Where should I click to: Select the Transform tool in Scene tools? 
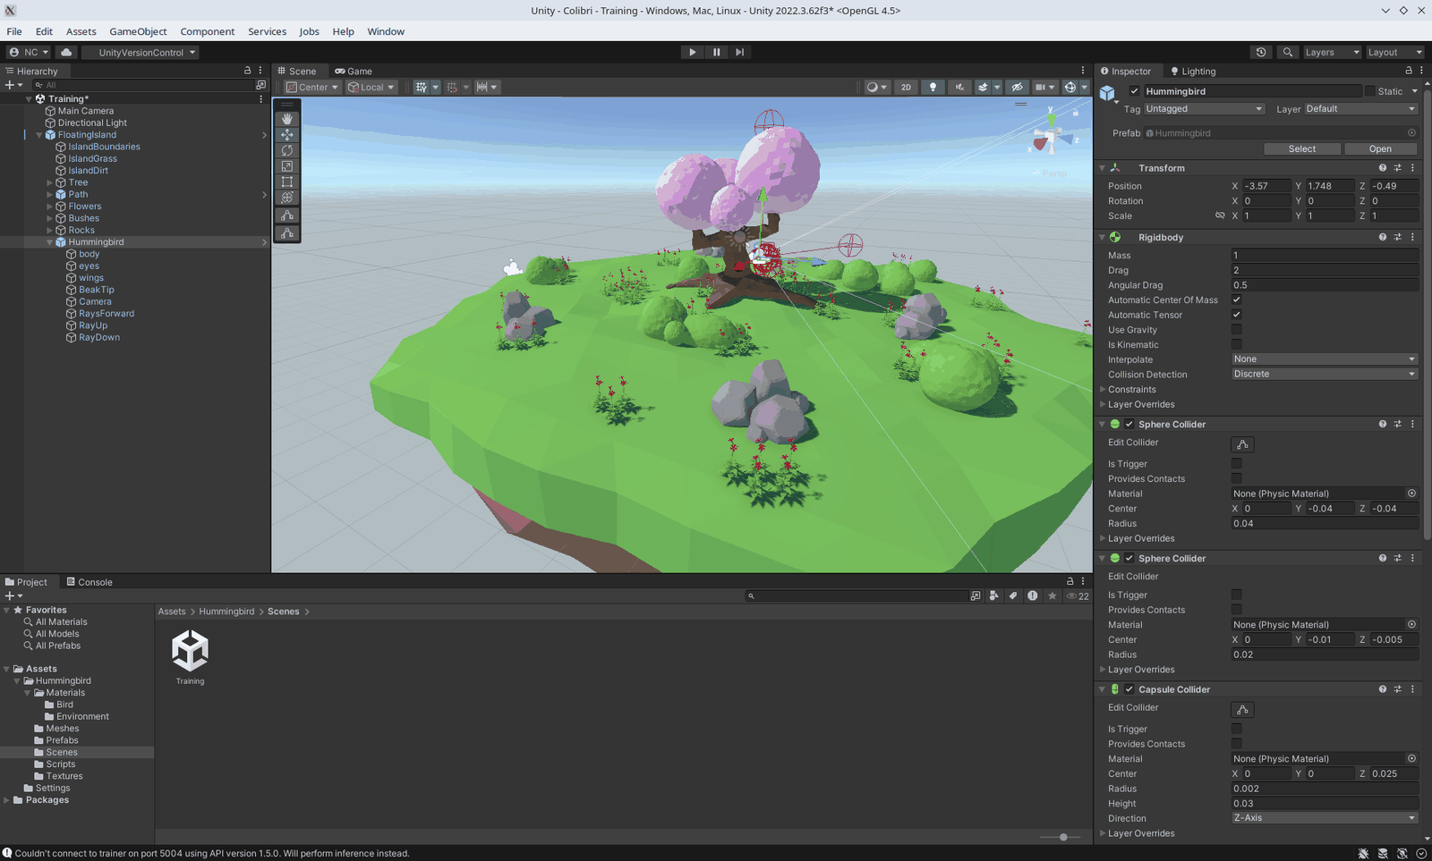click(287, 198)
